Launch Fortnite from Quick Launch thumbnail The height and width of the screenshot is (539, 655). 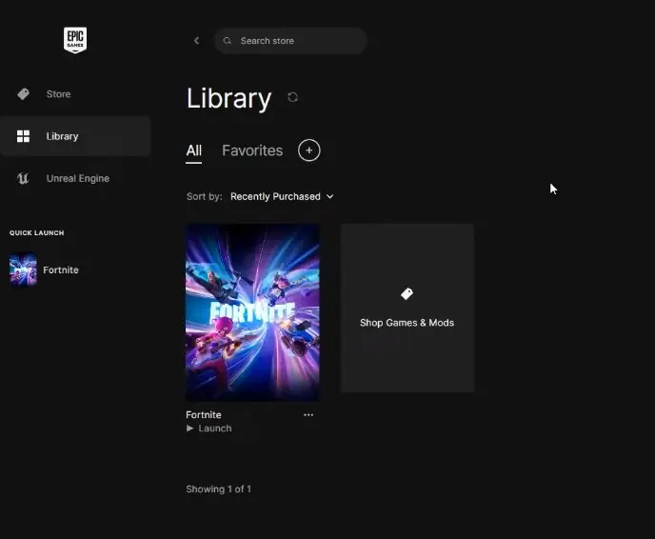tap(24, 269)
